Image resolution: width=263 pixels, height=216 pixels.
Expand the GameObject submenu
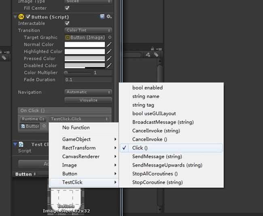pos(84,139)
